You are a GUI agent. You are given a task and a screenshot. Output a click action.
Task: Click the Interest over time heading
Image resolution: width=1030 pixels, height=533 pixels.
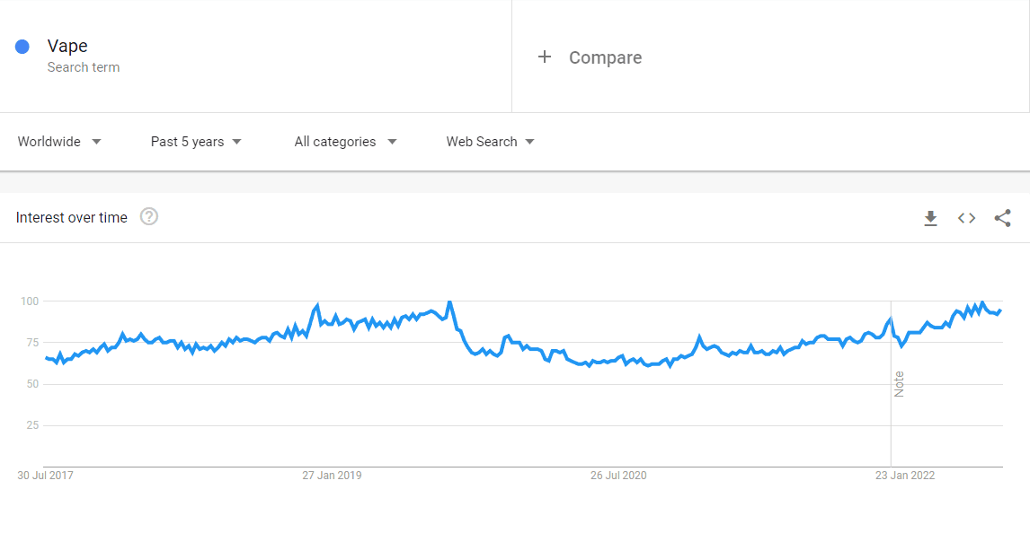72,218
